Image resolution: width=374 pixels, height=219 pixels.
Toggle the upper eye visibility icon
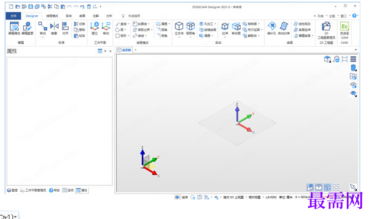[x=353, y=85]
